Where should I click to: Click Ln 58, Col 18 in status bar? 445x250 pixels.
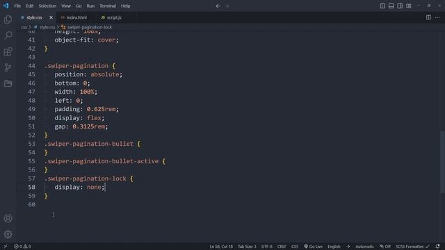pos(221,247)
